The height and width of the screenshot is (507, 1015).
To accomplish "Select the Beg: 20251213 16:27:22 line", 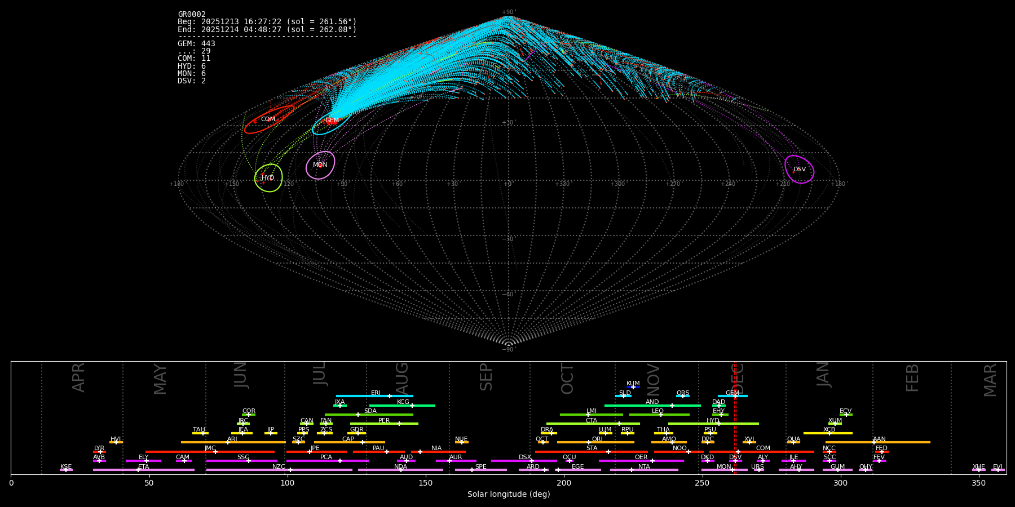I will [x=267, y=22].
